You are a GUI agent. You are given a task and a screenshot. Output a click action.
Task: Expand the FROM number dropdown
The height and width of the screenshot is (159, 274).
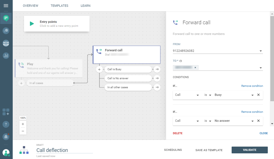pyautogui.click(x=260, y=51)
